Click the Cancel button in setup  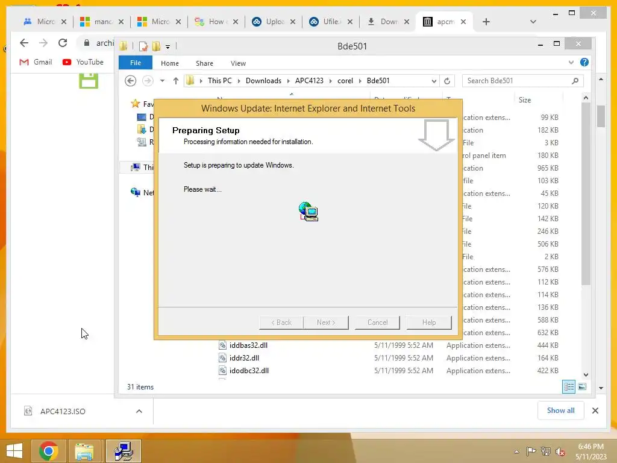(377, 323)
